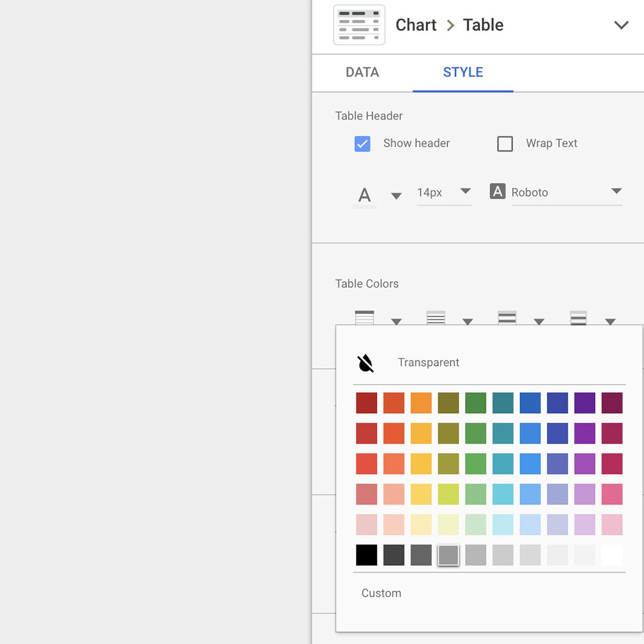Viewport: 644px width, 644px height.
Task: Choose the light cyan swatch in fourth row
Action: click(x=503, y=494)
